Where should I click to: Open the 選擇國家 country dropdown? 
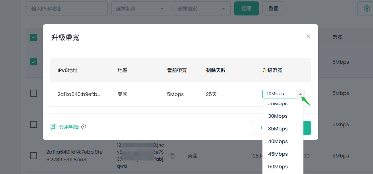click(201, 9)
